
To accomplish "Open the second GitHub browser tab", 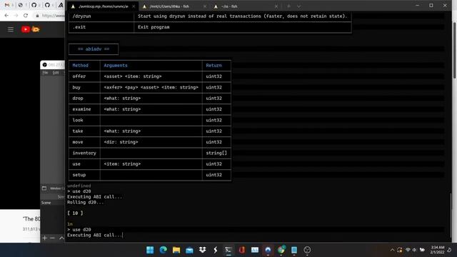I will point(47,5).
